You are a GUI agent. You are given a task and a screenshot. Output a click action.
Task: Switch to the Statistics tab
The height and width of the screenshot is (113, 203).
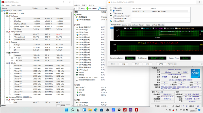[x=161, y=25]
